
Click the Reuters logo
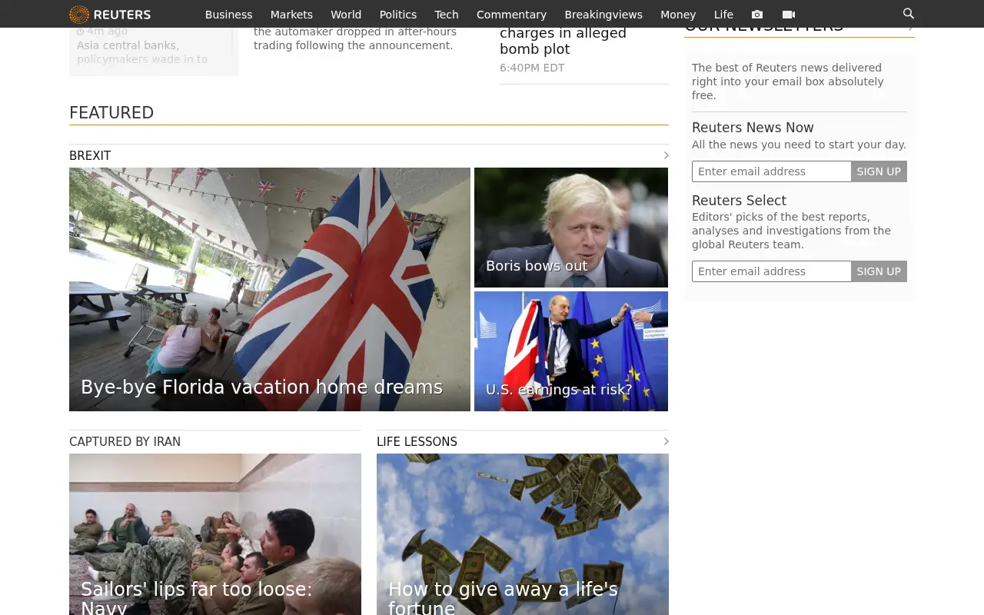click(x=110, y=14)
